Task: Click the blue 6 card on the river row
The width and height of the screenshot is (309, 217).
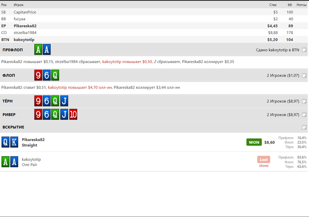Action: pos(47,114)
